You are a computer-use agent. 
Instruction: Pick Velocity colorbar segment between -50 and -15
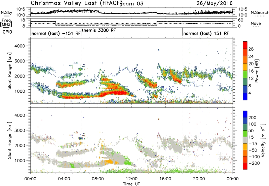[245, 147]
